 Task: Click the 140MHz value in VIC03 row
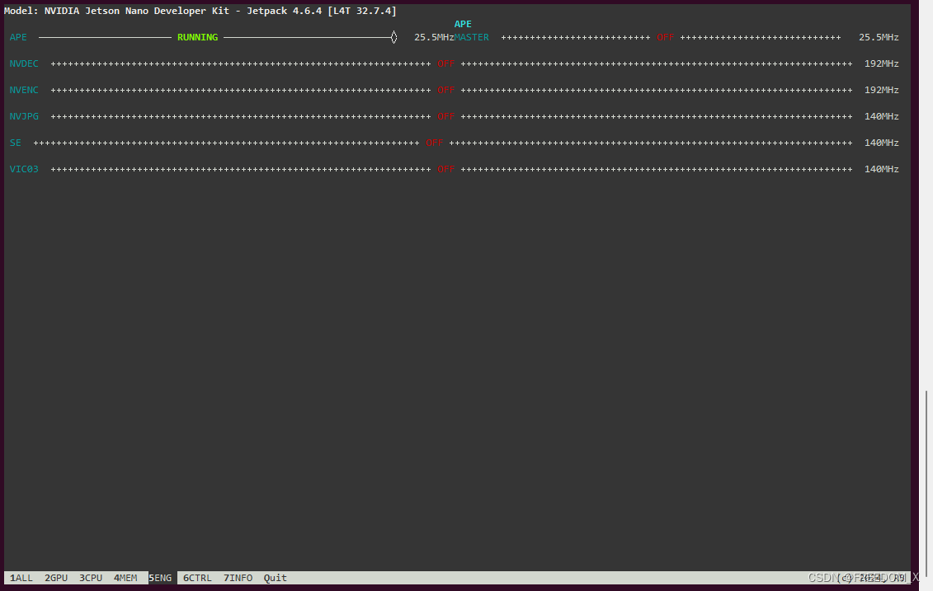pos(881,169)
